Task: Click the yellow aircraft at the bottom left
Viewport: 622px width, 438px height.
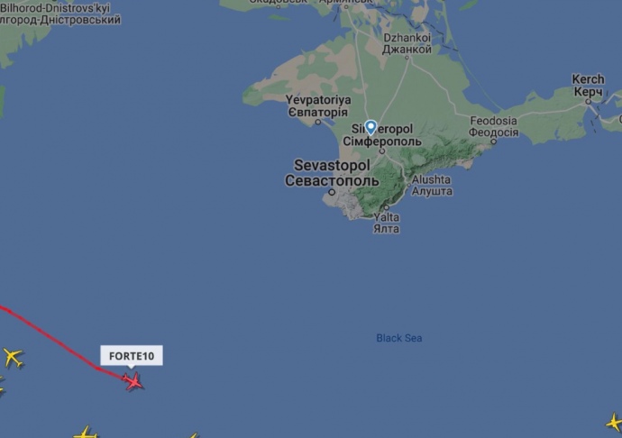Action: coord(86,433)
